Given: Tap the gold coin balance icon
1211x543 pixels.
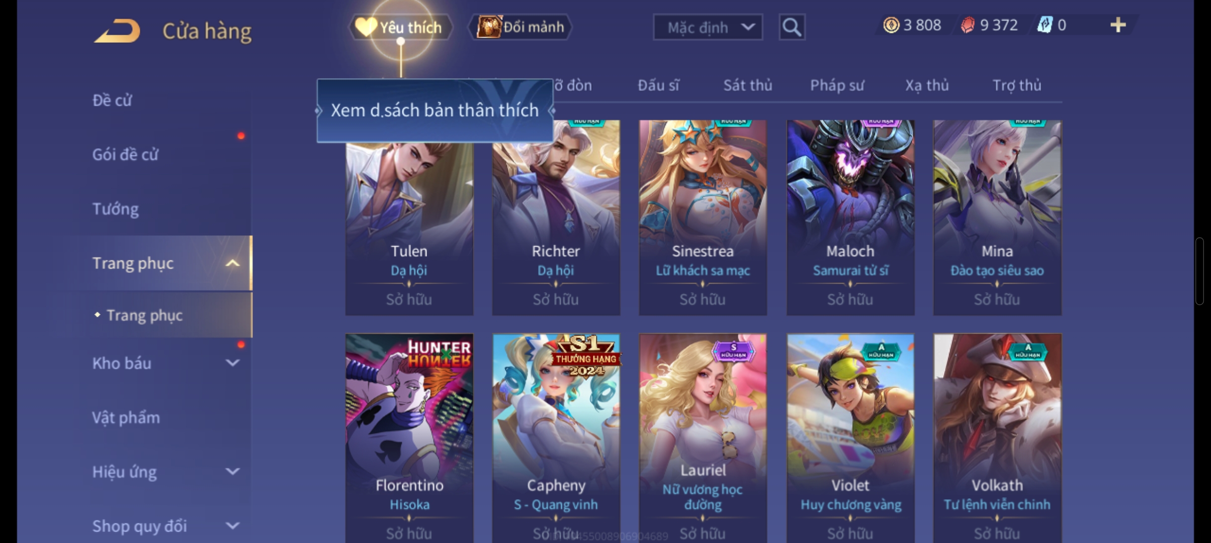Looking at the screenshot, I should click(891, 25).
